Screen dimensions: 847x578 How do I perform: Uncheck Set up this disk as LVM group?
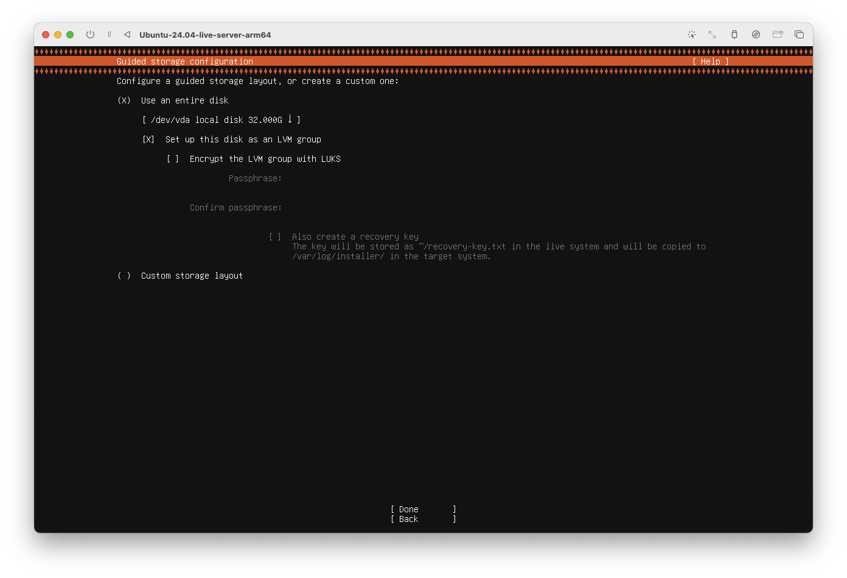tap(148, 139)
